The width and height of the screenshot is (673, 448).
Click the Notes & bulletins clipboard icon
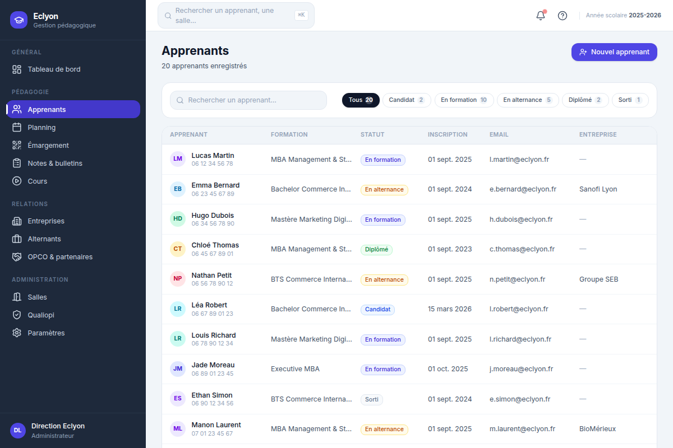pos(17,163)
